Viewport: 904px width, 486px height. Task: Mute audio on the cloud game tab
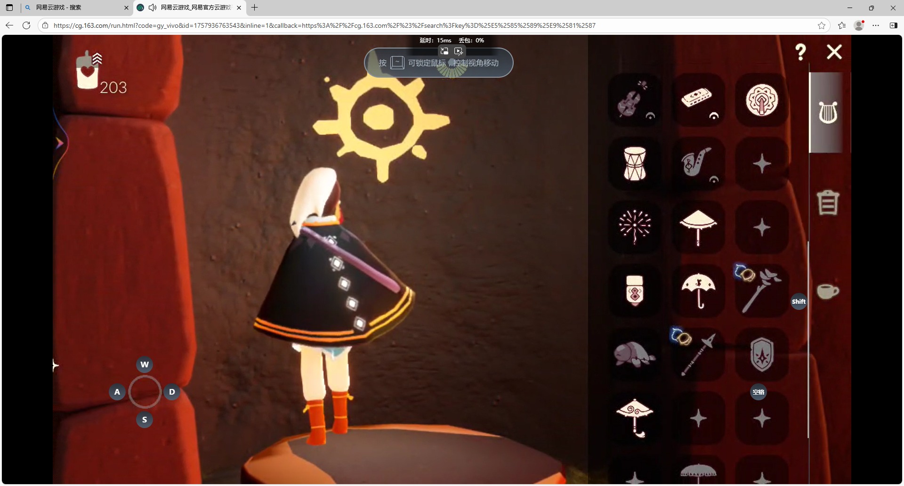tap(152, 8)
